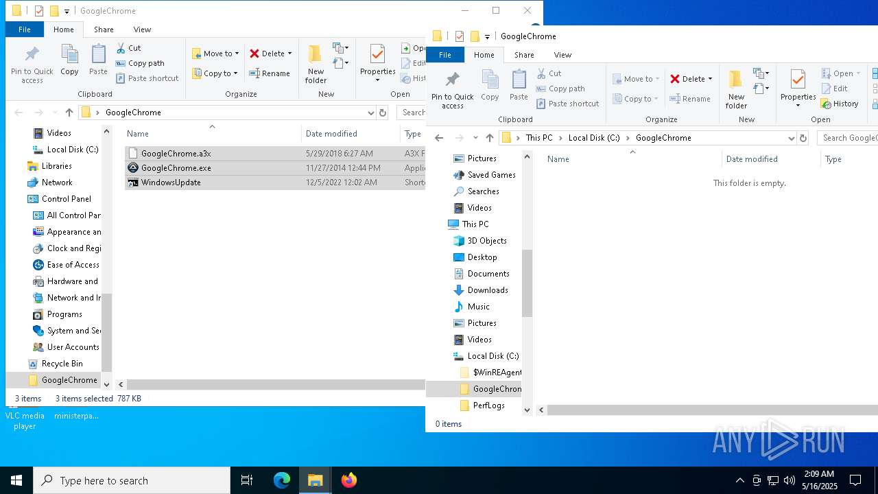This screenshot has height=494, width=878.
Task: Select PerfLogs folder in front window tree
Action: (489, 405)
